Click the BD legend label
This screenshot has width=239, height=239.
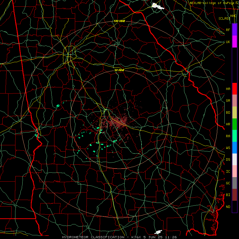(x=228, y=113)
